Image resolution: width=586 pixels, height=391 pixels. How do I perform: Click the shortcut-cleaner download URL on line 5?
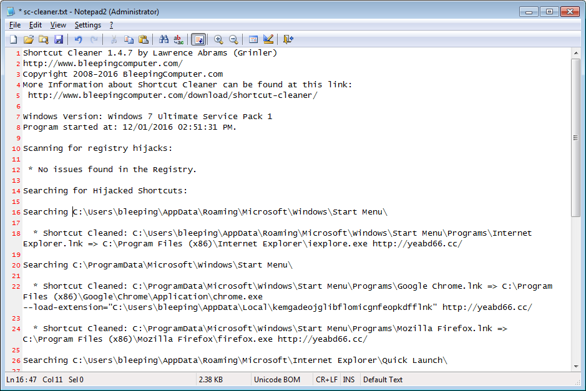pos(173,95)
